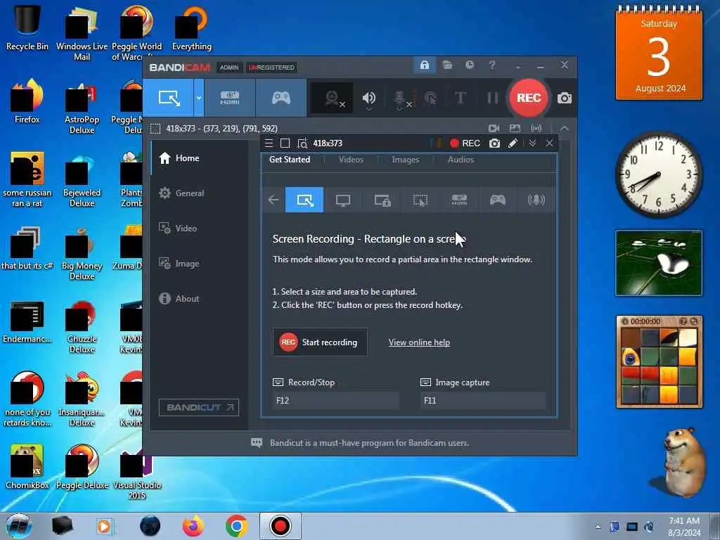Click Bandicam record icon in taskbar
Screen dimensions: 720x540
tap(280, 526)
